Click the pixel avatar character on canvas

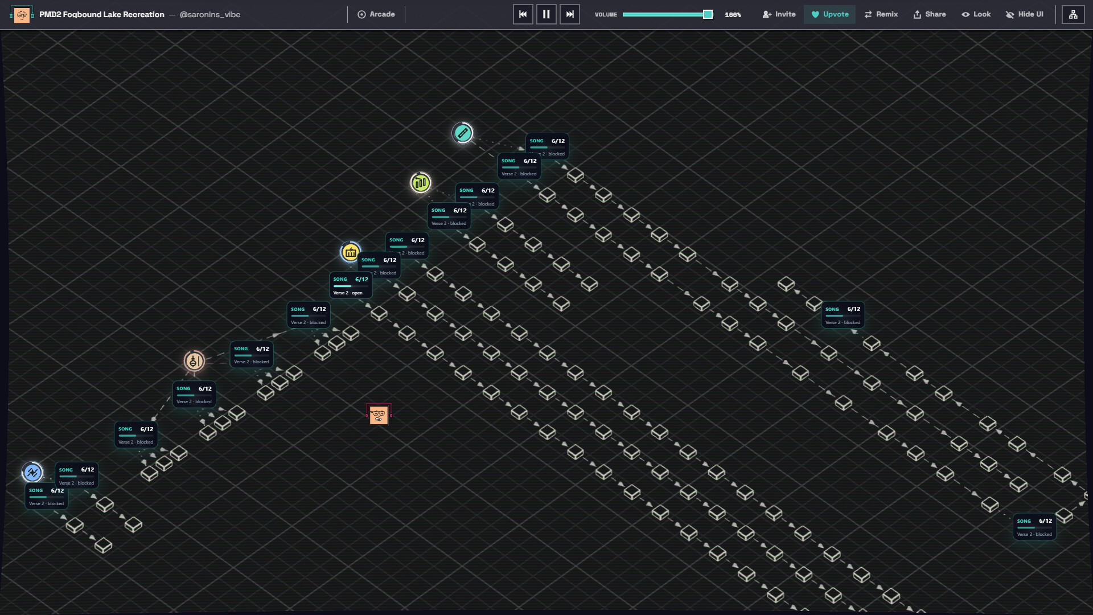tap(379, 415)
